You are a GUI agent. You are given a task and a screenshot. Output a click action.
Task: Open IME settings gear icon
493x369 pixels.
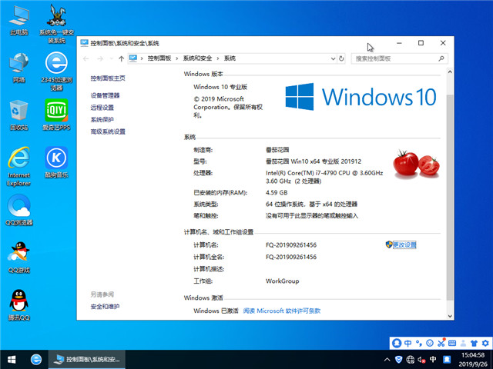485,343
